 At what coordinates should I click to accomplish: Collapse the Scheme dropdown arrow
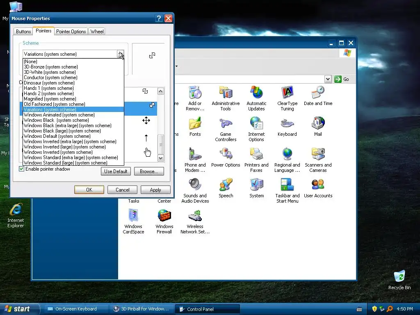pyautogui.click(x=121, y=54)
